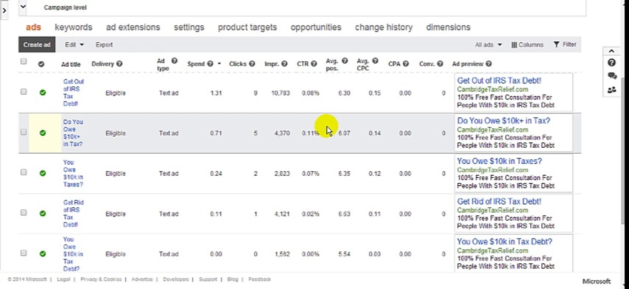Screen dimensions: 629x289
Task: Open the chat bubbles icon in right sidebar
Action: coord(612,76)
